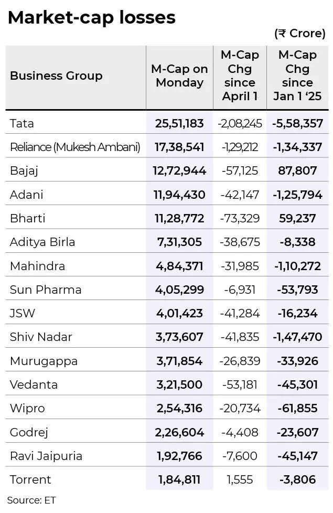This screenshot has width=333, height=513.
Task: Select Mahindra M-Cap value 4,84,371
Action: tap(179, 266)
